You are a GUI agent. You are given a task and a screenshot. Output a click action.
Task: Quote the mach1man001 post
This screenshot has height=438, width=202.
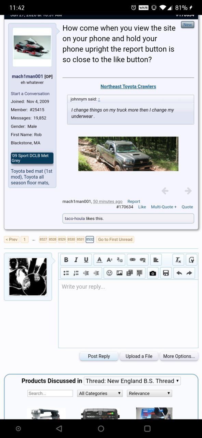click(x=187, y=207)
